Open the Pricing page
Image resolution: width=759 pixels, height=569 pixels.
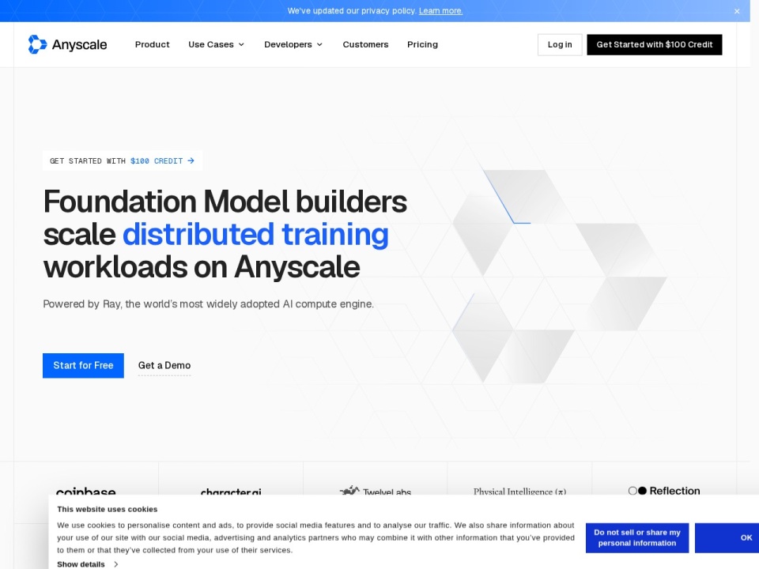tap(422, 44)
